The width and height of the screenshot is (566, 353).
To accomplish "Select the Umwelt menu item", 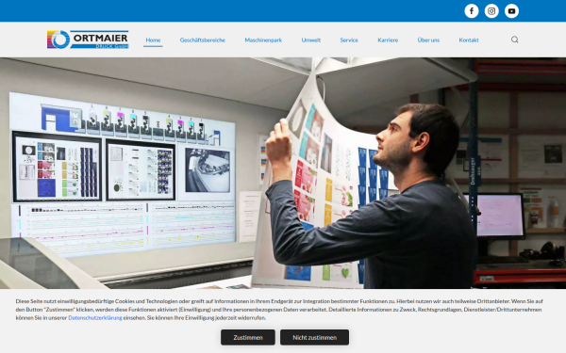I will point(311,40).
